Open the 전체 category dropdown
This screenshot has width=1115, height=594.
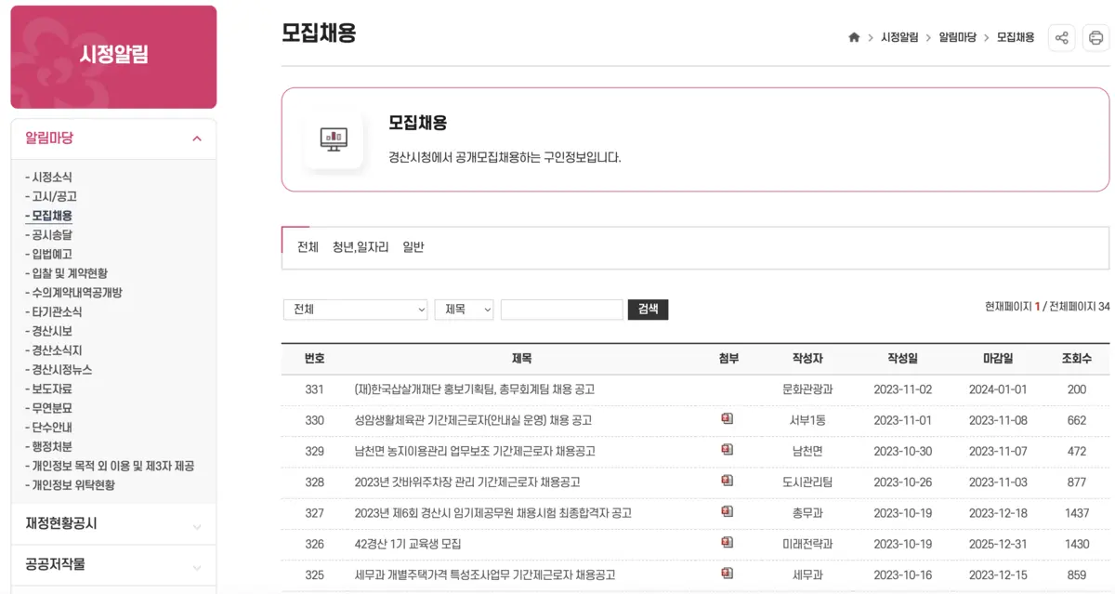click(x=355, y=309)
